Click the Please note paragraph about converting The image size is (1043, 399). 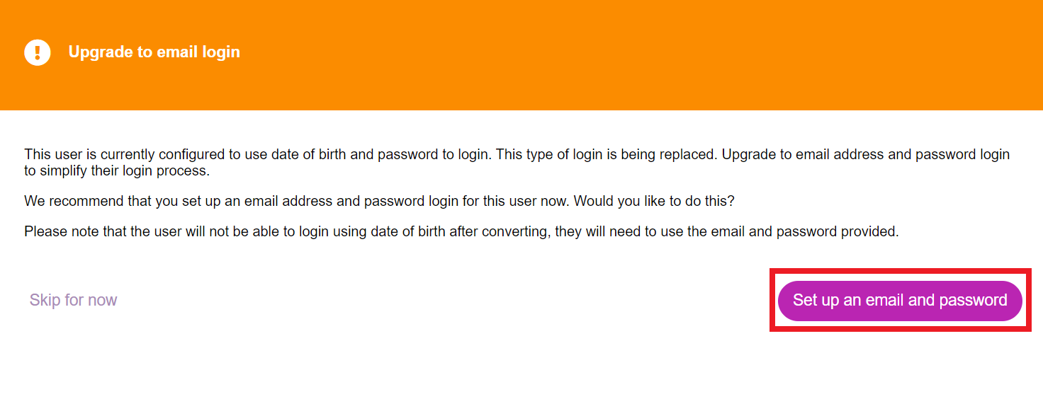tap(461, 231)
